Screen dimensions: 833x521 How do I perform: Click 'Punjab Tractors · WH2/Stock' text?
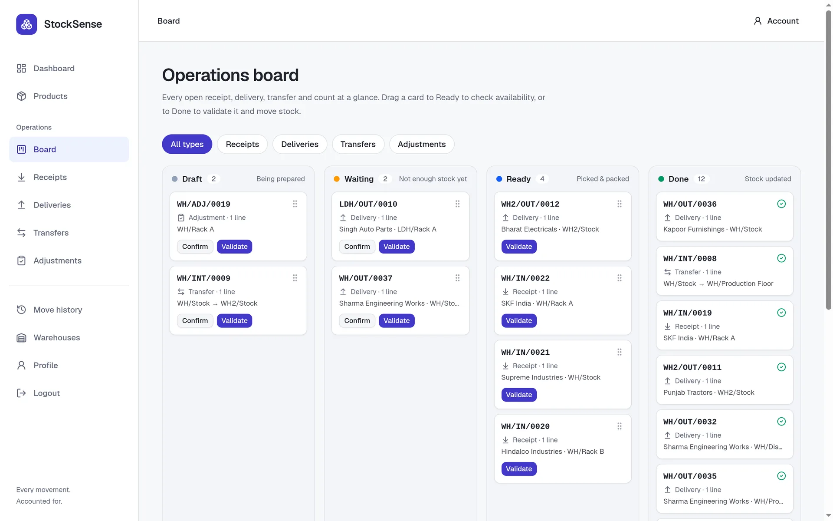click(x=708, y=392)
